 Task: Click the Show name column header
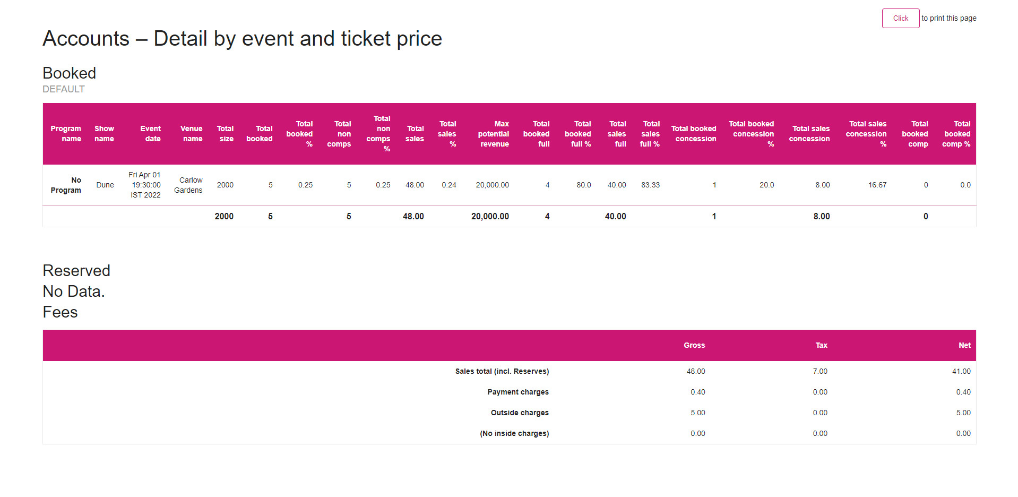click(x=104, y=133)
